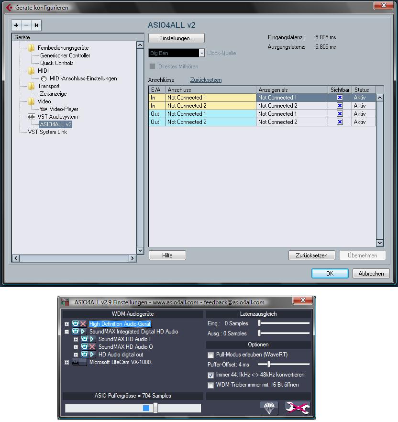Select Generischer Controller in the Geräte tree
Viewport: 398px width, 422px height.
tap(65, 56)
